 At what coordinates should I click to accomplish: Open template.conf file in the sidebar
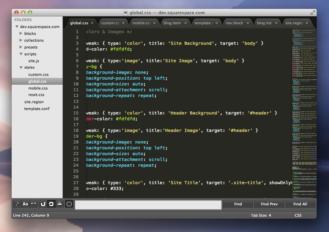37,109
